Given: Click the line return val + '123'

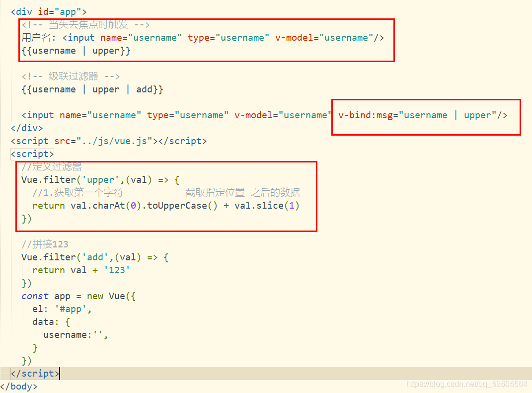Looking at the screenshot, I should coord(81,270).
